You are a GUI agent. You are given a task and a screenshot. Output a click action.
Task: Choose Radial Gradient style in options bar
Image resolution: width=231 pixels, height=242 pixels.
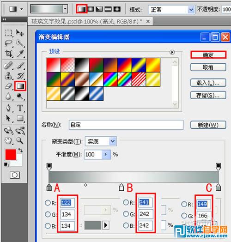point(91,9)
